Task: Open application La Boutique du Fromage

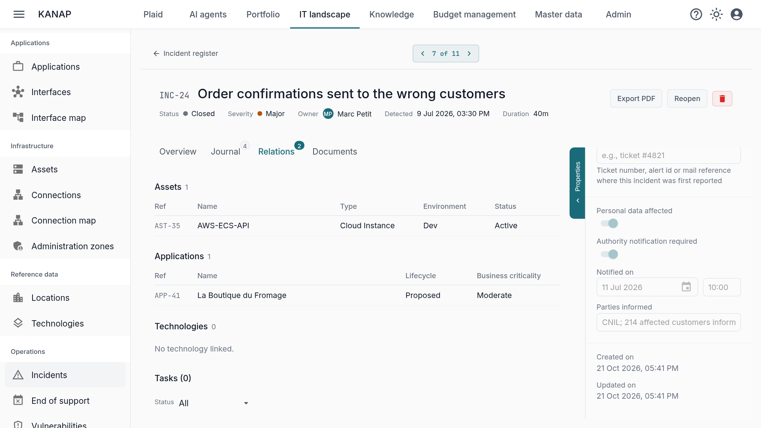Action: pyautogui.click(x=357, y=295)
